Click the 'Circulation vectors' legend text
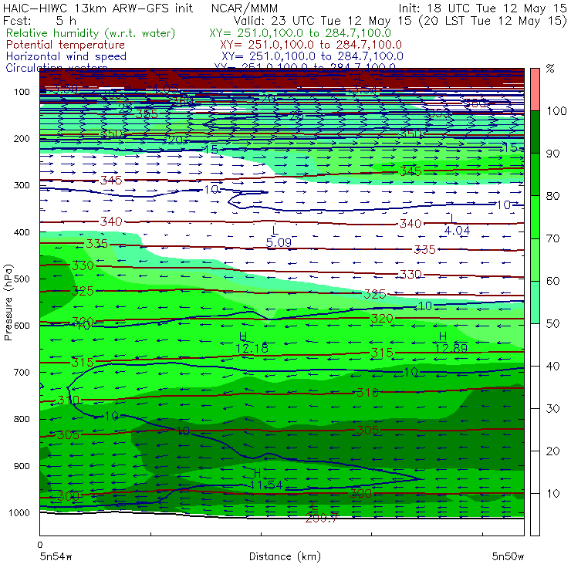The height and width of the screenshot is (571, 571). [x=56, y=68]
